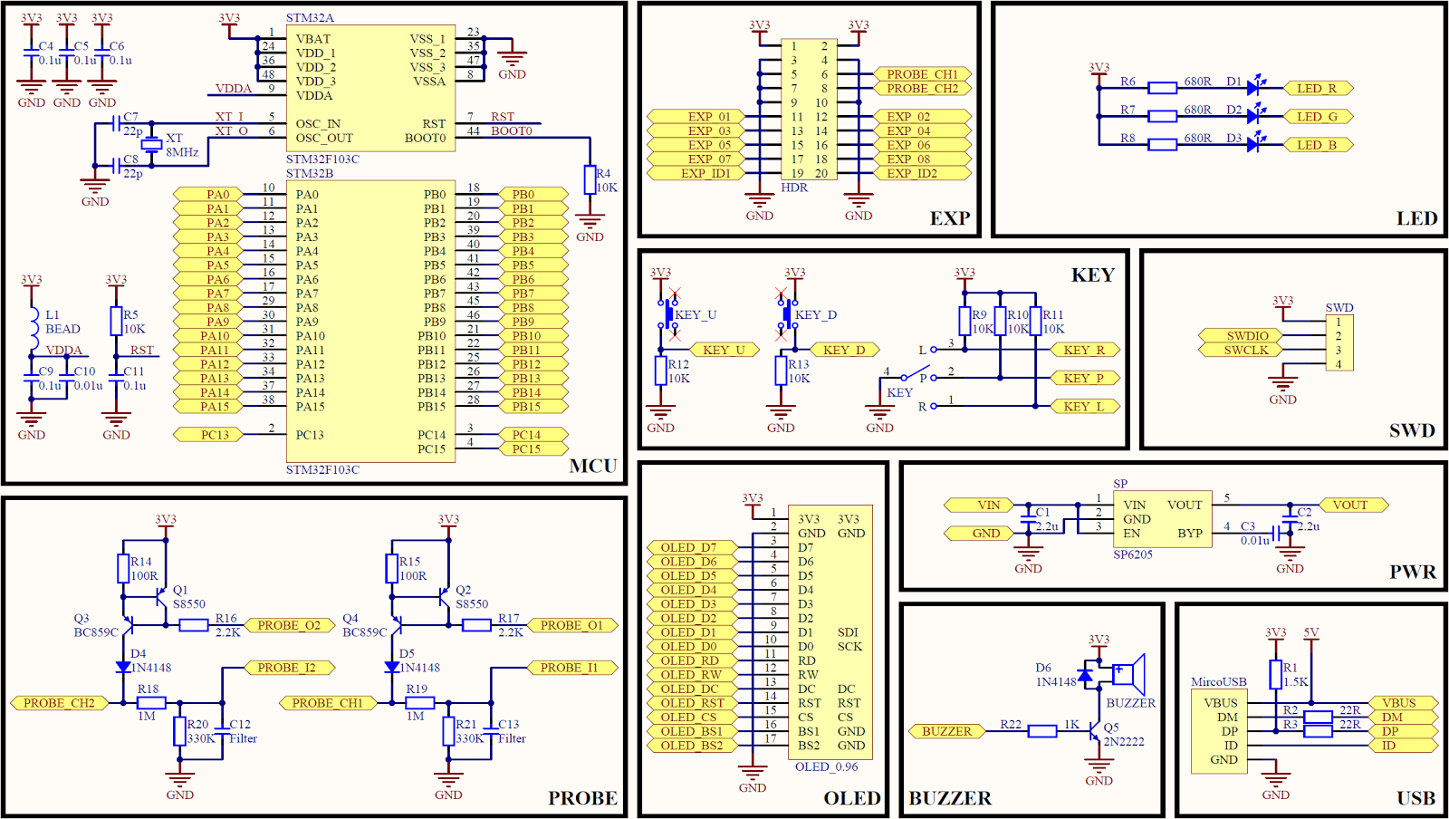Select the PROBE_I1 net port

point(573,667)
